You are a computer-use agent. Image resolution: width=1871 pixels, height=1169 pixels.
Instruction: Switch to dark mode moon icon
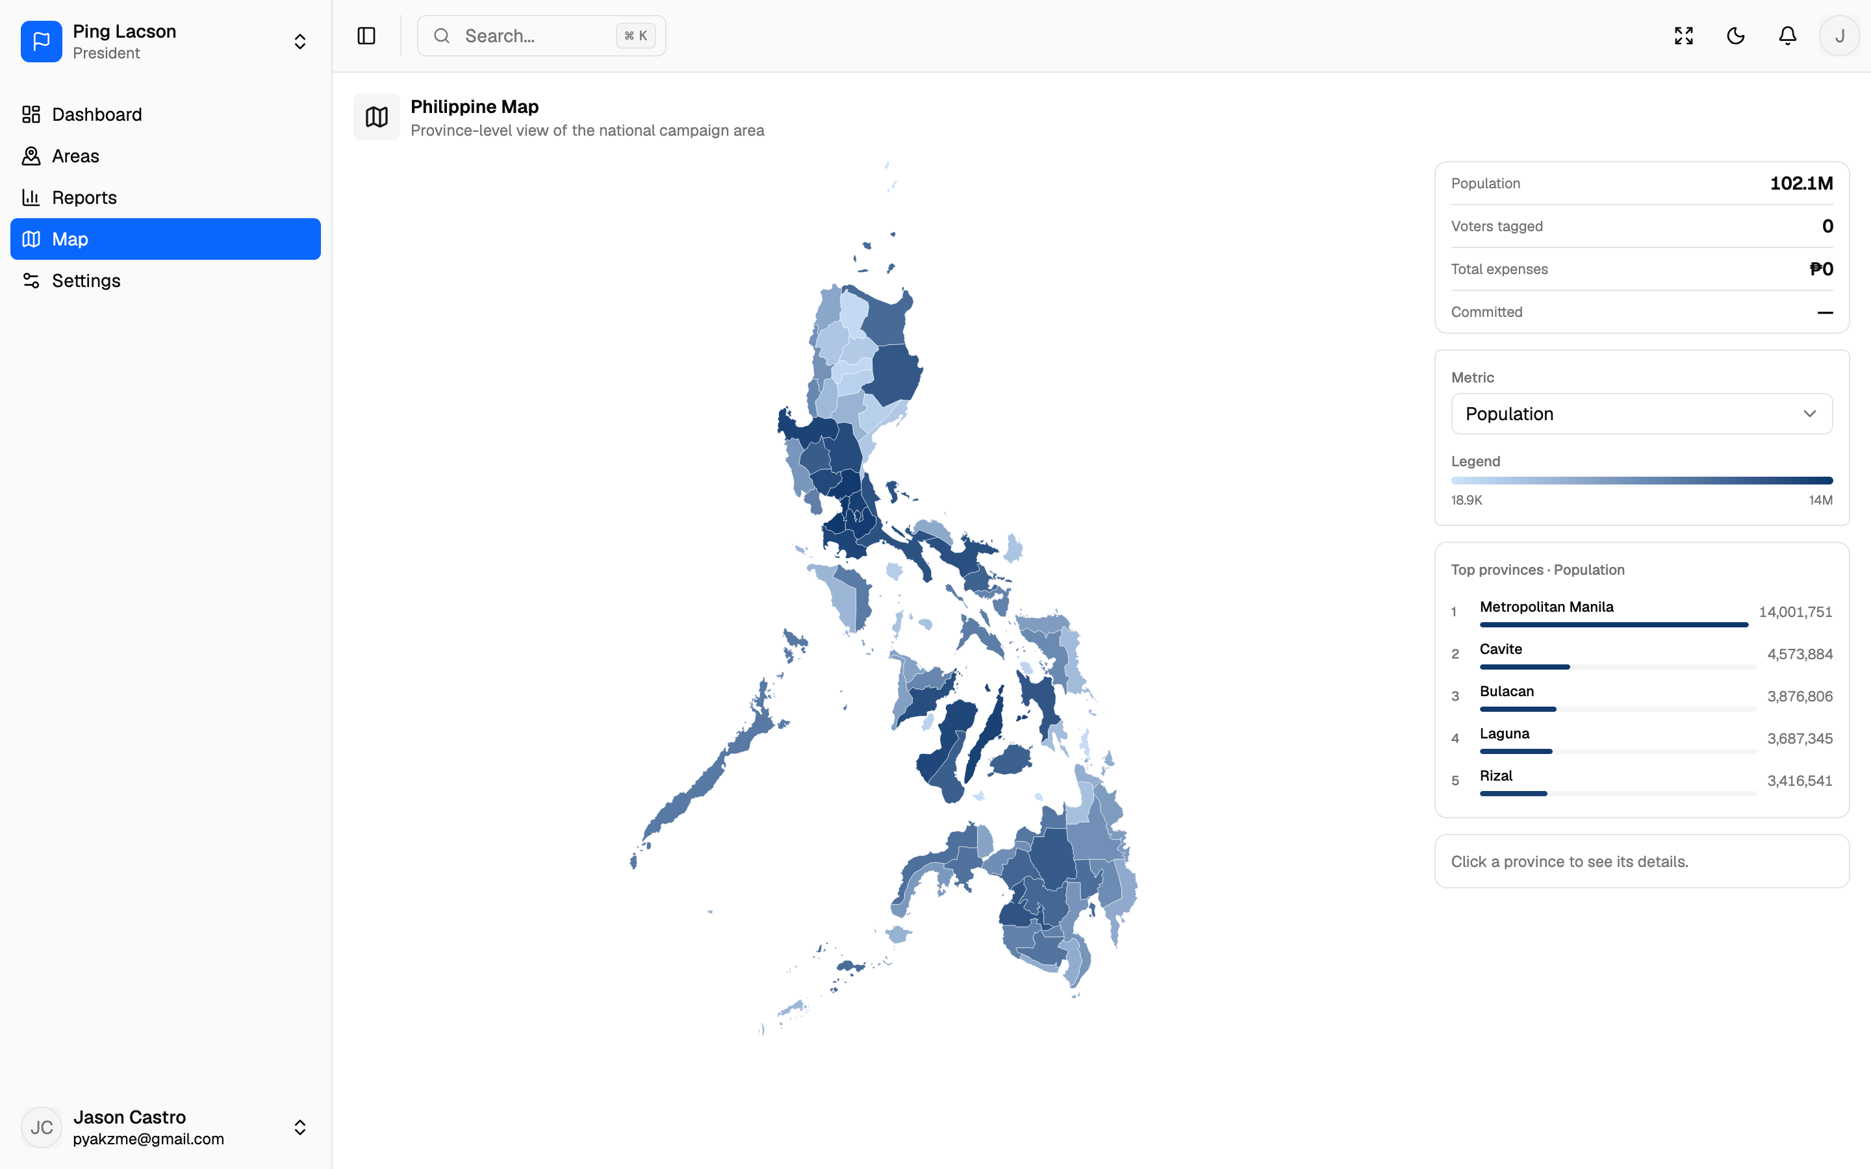click(x=1736, y=36)
